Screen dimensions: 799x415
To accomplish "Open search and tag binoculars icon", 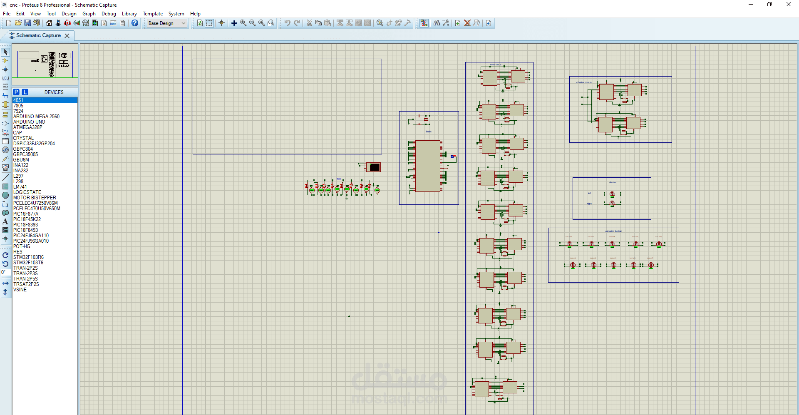I will (x=437, y=23).
